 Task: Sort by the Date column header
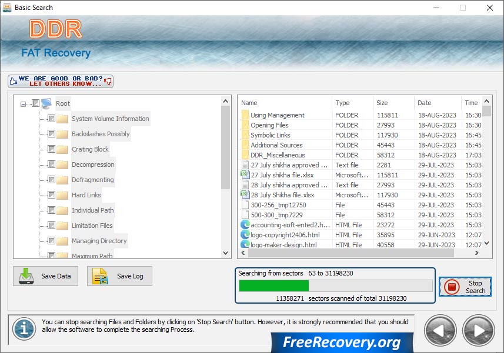point(438,103)
